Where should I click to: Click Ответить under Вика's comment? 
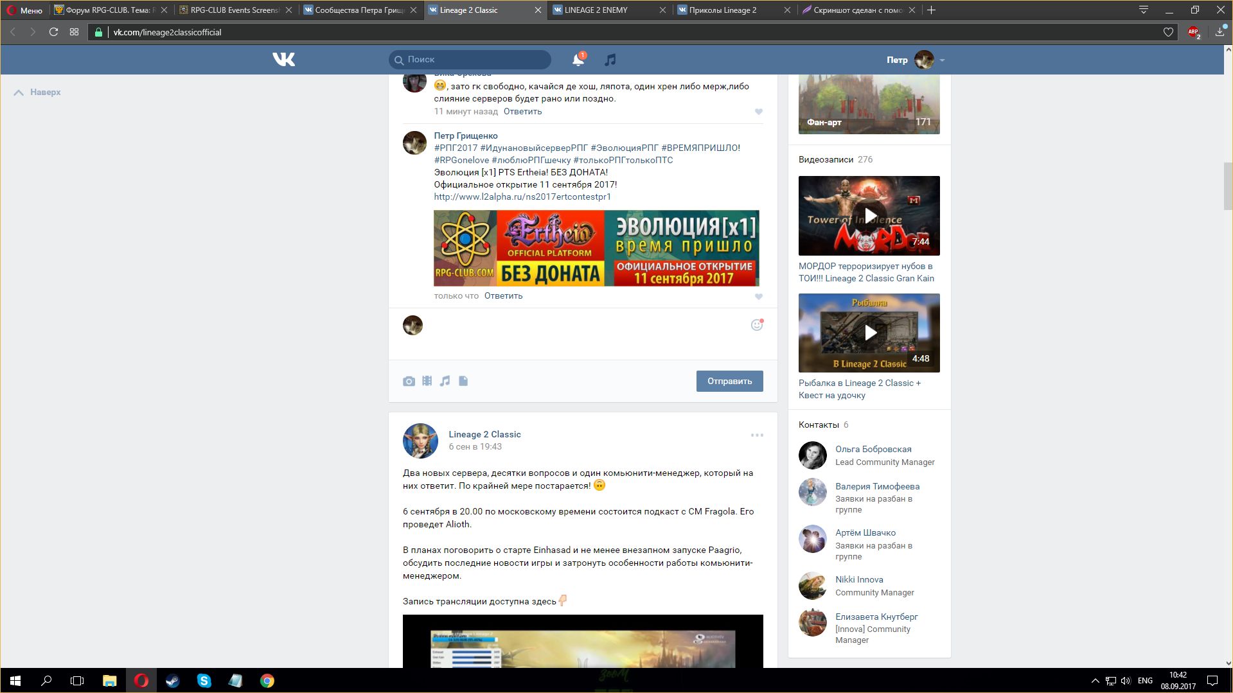pyautogui.click(x=522, y=112)
